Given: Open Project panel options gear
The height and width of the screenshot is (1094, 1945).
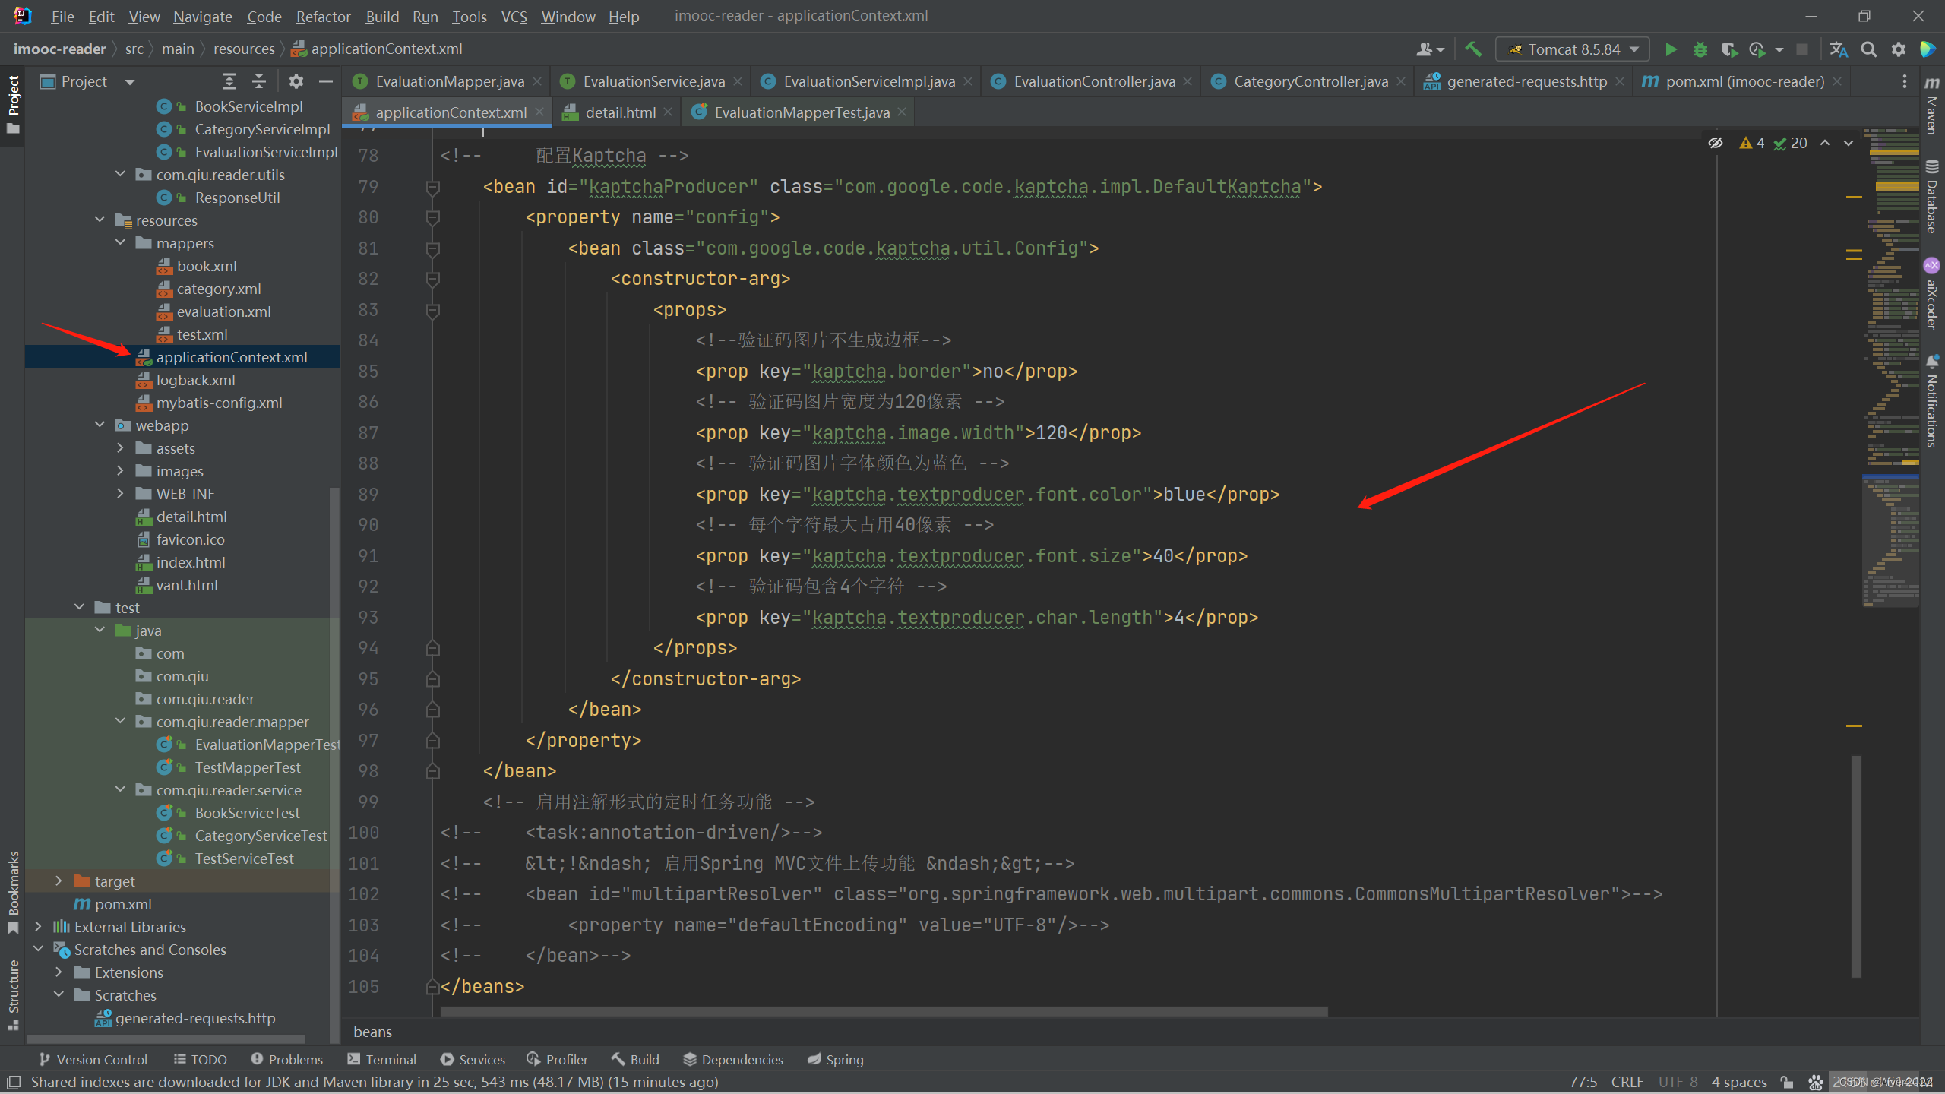Looking at the screenshot, I should tap(296, 81).
